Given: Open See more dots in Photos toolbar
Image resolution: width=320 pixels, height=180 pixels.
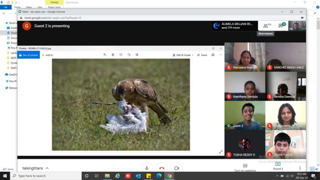Looking at the screenshot, I should (x=220, y=55).
